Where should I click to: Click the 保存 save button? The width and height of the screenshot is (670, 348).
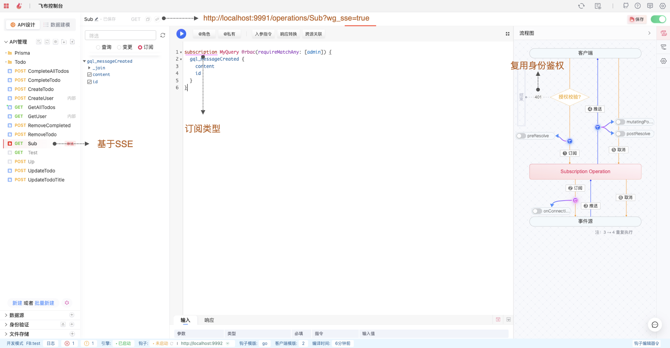(x=637, y=19)
